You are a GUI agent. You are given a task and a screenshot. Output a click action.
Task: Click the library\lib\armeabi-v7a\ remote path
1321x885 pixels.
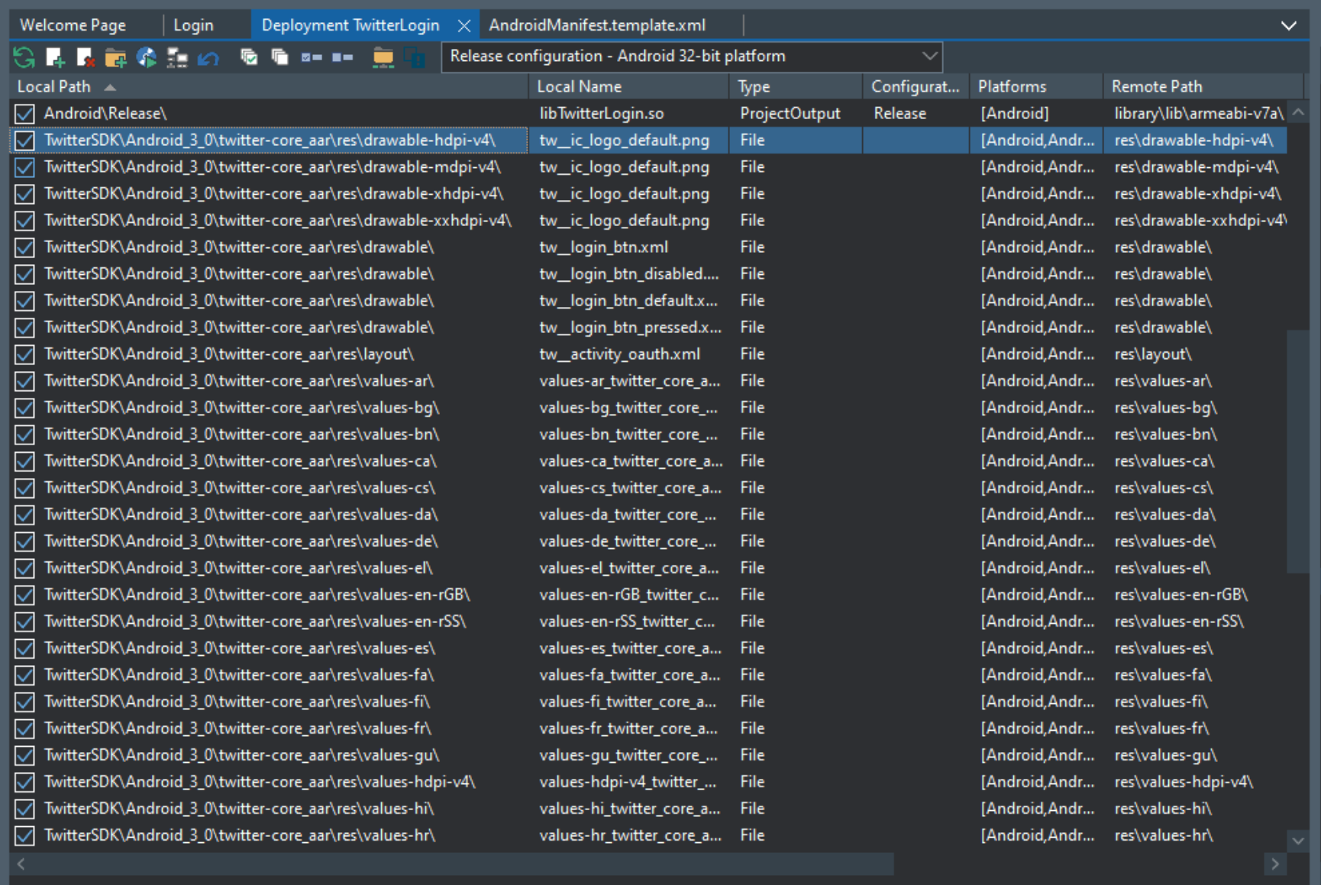(1198, 114)
